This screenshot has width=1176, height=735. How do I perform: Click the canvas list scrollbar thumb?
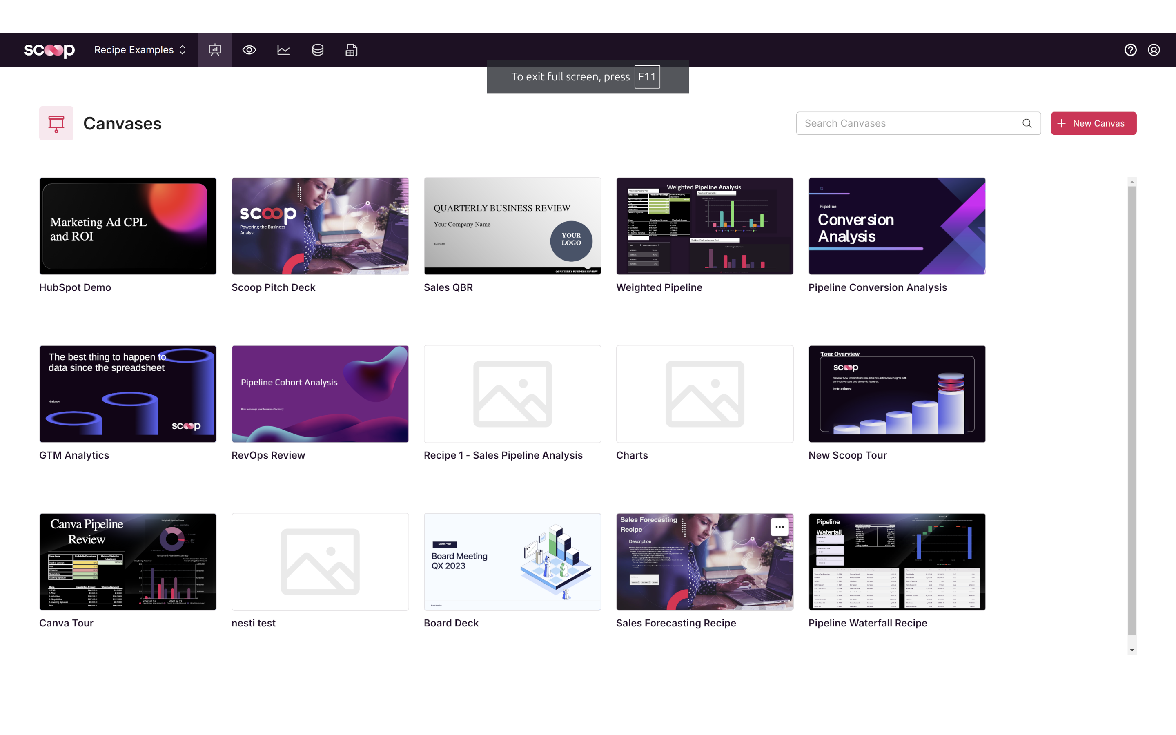pyautogui.click(x=1132, y=411)
